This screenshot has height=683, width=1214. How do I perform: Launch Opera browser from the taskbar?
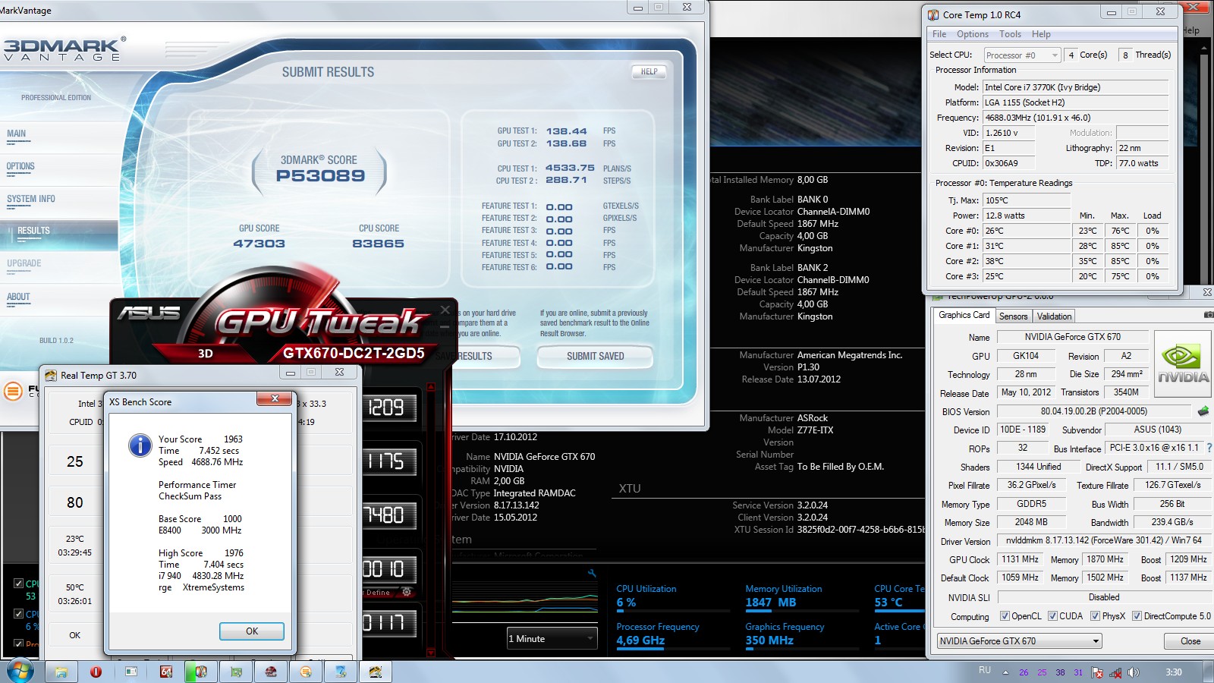coord(96,672)
